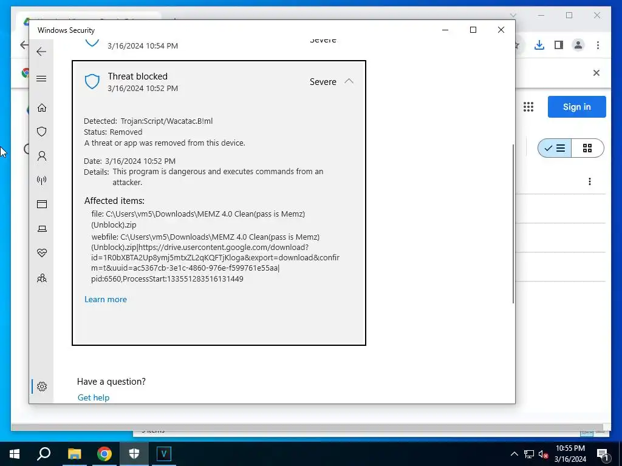Open Device performance & health heart icon

click(42, 253)
